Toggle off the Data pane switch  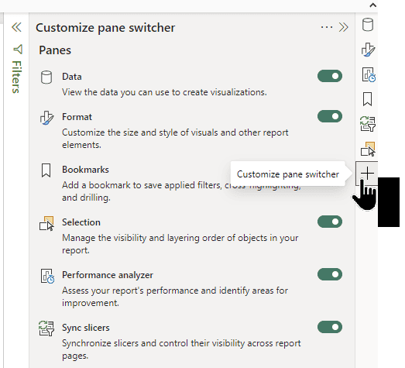click(x=330, y=76)
